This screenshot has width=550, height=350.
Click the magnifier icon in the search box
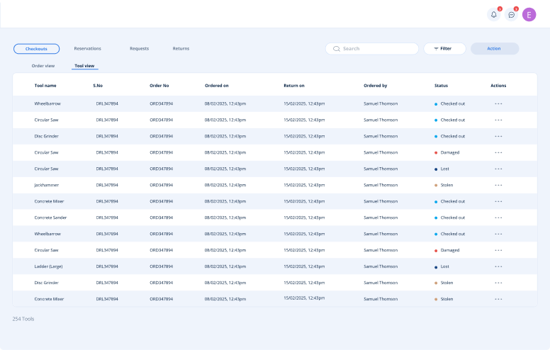click(x=336, y=49)
